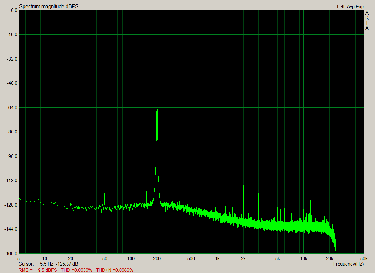Click the -48.0 axis label
Image resolution: width=375 pixels, height=274 pixels.
point(12,83)
